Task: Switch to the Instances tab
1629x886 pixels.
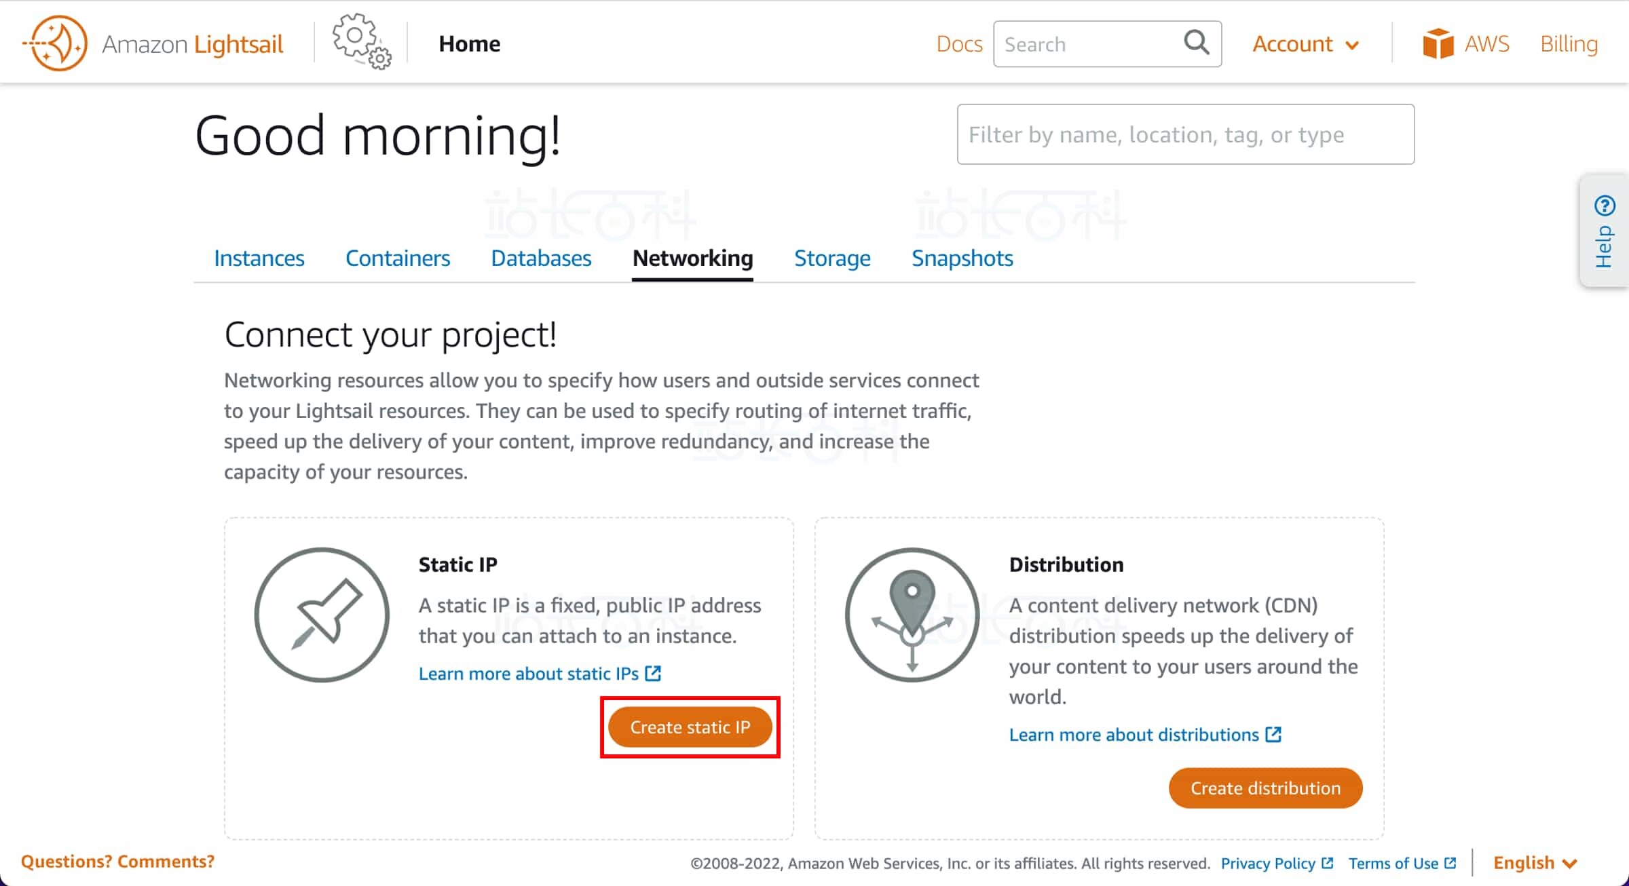Action: pyautogui.click(x=259, y=258)
